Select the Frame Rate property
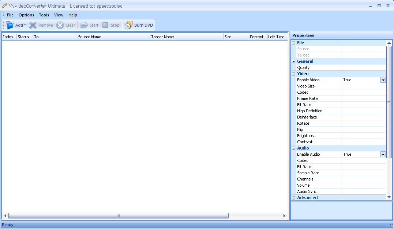Image resolution: width=394 pixels, height=229 pixels. (x=341, y=98)
